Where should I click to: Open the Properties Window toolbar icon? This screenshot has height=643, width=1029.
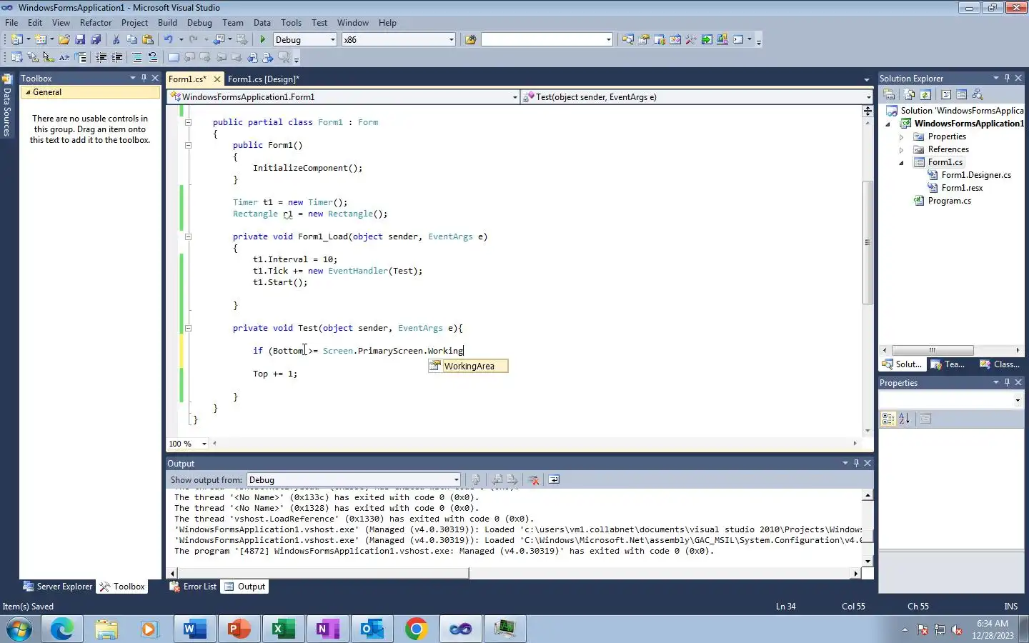pyautogui.click(x=644, y=40)
